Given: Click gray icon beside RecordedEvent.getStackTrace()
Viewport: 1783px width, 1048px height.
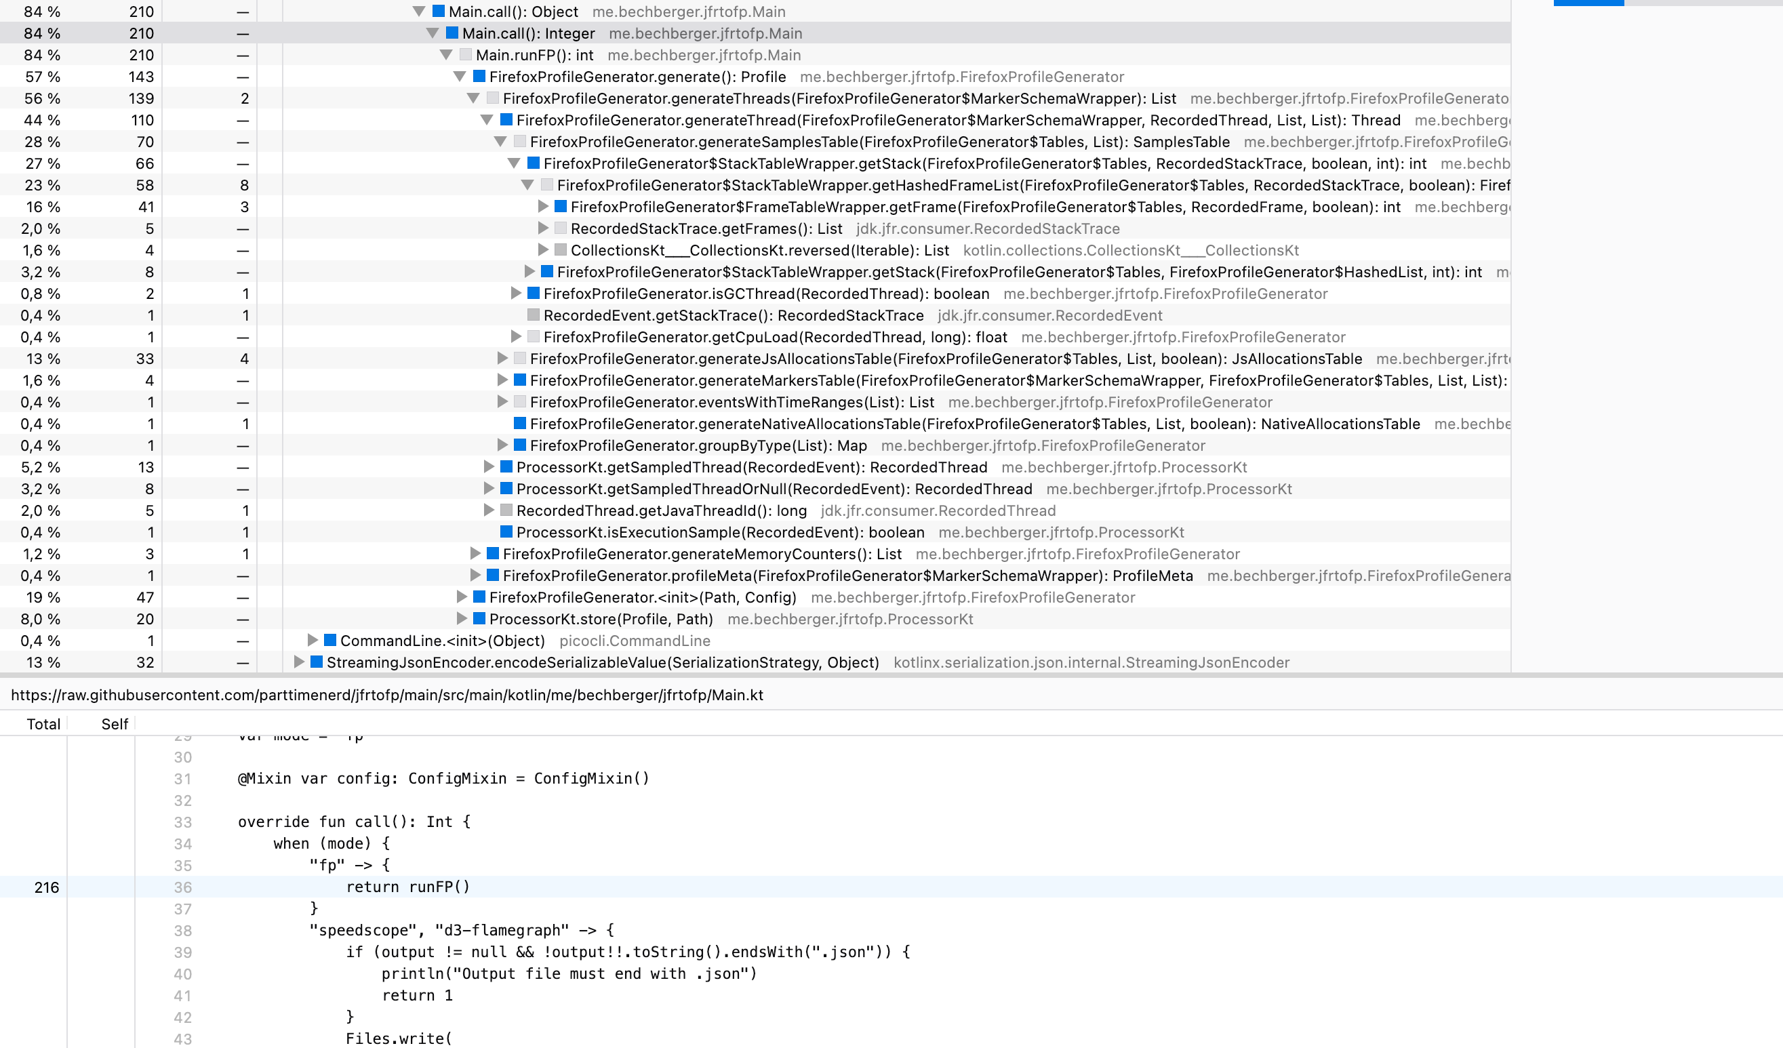Looking at the screenshot, I should pos(534,315).
